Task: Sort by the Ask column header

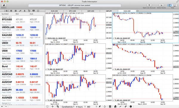Action: tap(31, 14)
